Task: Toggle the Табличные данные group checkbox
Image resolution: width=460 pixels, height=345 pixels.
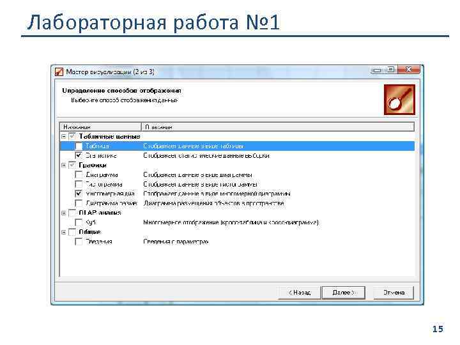Action: click(72, 137)
